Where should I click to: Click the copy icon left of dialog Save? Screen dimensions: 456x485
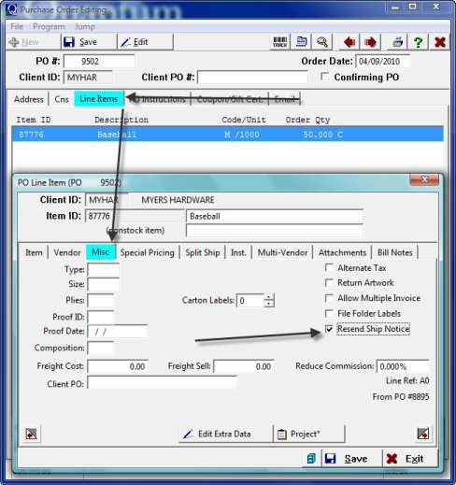click(311, 458)
